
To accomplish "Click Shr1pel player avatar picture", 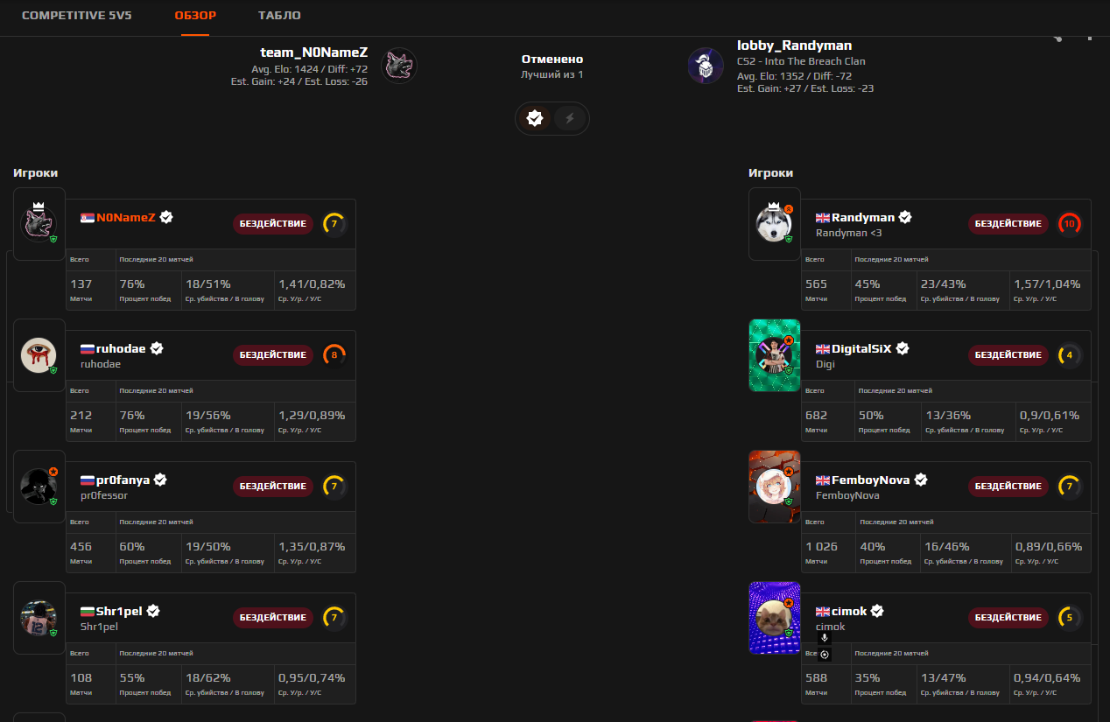I will 39,618.
